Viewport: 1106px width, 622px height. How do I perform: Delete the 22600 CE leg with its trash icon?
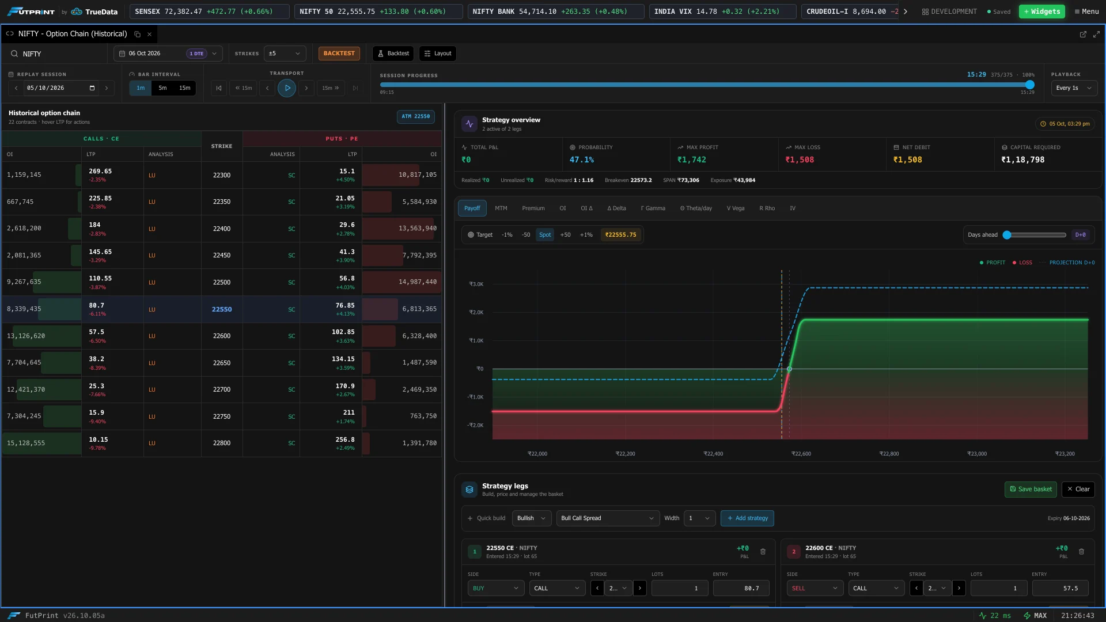point(1081,552)
